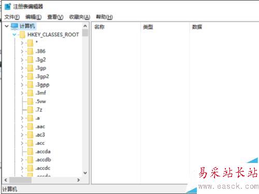Open the 编辑(E) menu
The height and width of the screenshot is (194, 259).
[x=33, y=17]
